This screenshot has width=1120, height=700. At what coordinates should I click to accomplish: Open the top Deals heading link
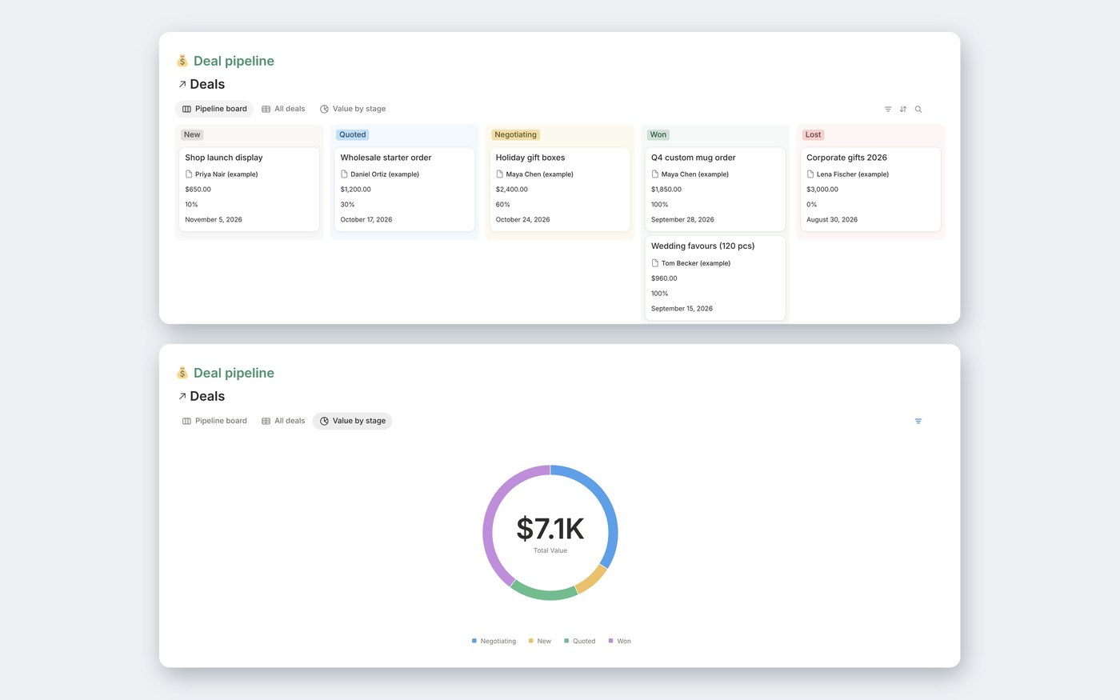[x=207, y=84]
